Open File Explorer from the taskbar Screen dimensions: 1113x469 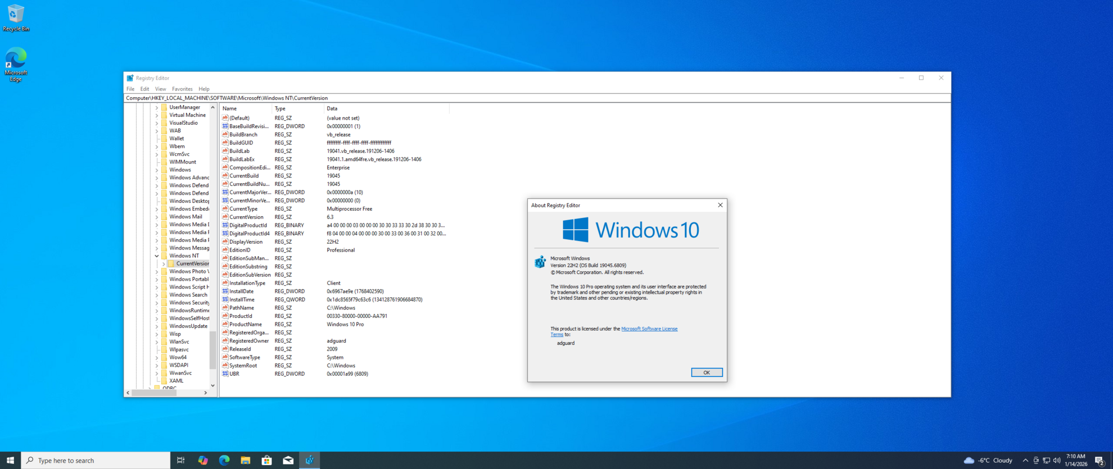click(x=246, y=460)
